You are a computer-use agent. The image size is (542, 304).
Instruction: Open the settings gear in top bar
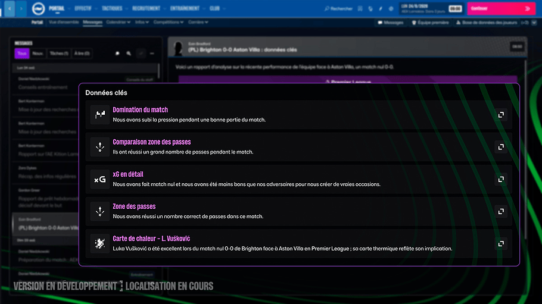point(391,9)
